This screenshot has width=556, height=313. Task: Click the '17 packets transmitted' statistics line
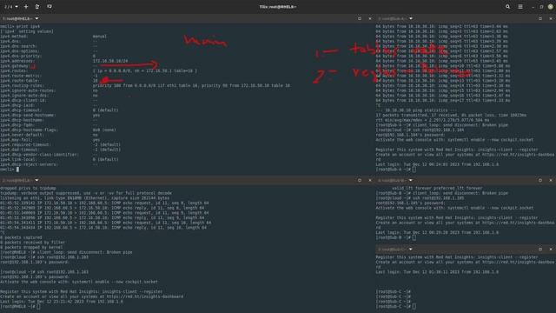(451, 116)
